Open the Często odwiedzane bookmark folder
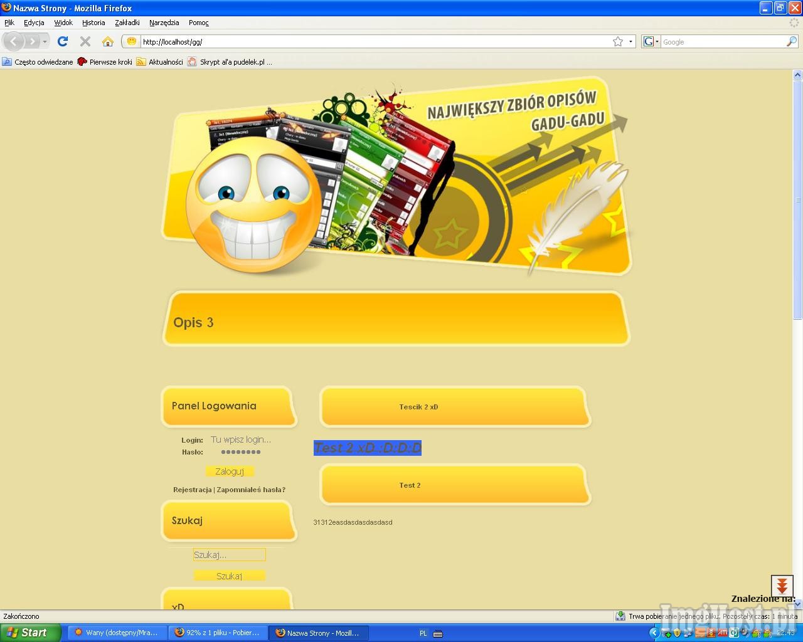 coord(38,62)
